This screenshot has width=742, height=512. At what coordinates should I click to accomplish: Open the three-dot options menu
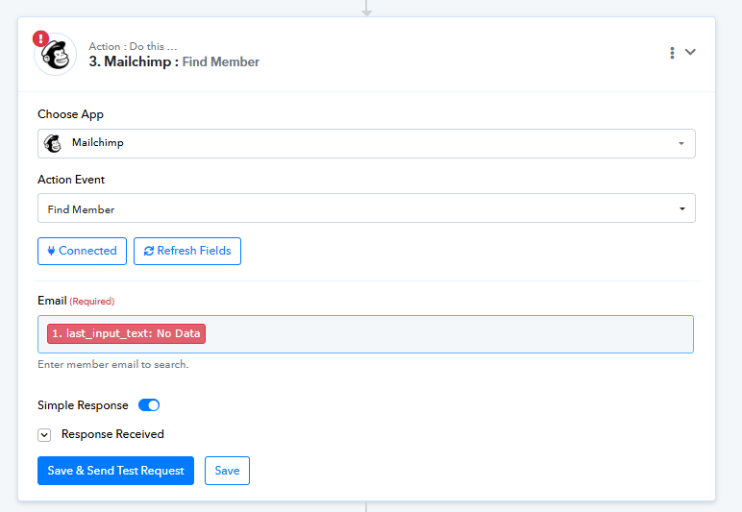pos(672,53)
